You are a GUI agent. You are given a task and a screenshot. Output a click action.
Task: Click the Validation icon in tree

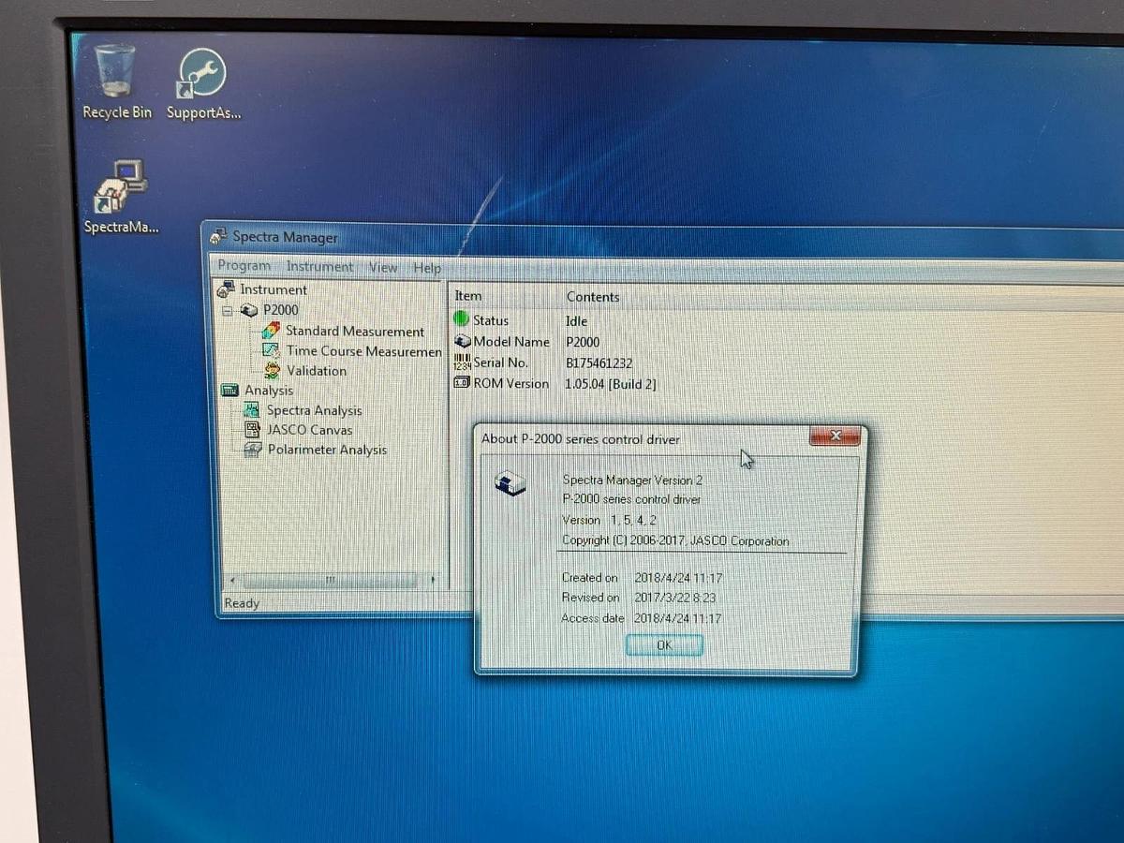point(272,370)
